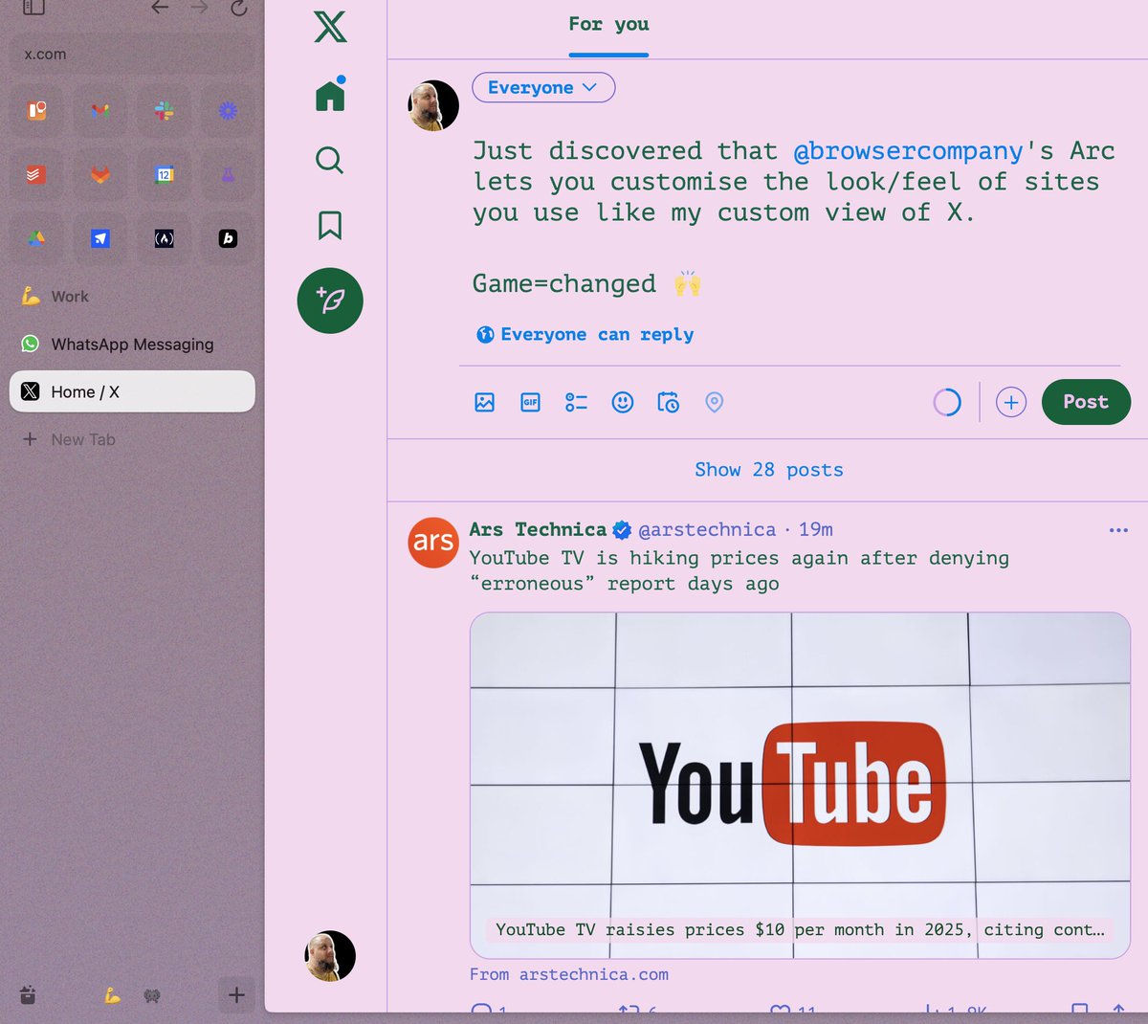
Task: Go back with the left arrow
Action: pyautogui.click(x=160, y=8)
